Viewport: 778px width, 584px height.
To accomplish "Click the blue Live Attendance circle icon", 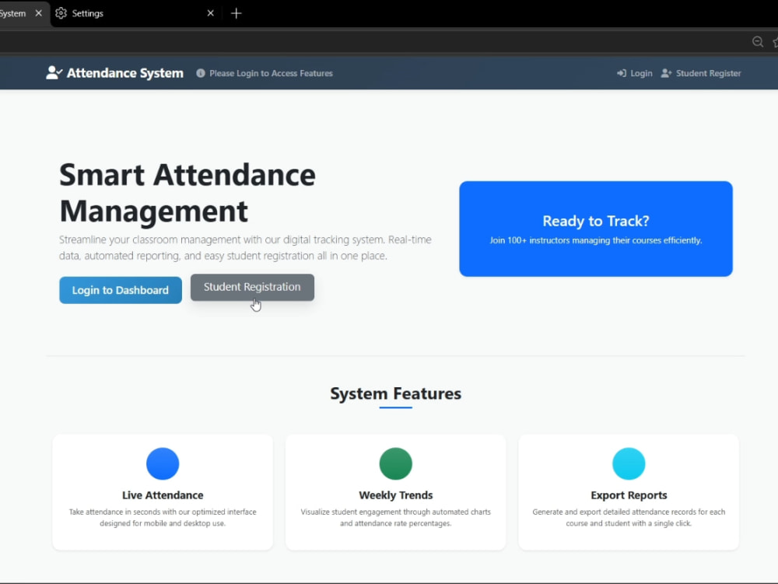I will (163, 463).
